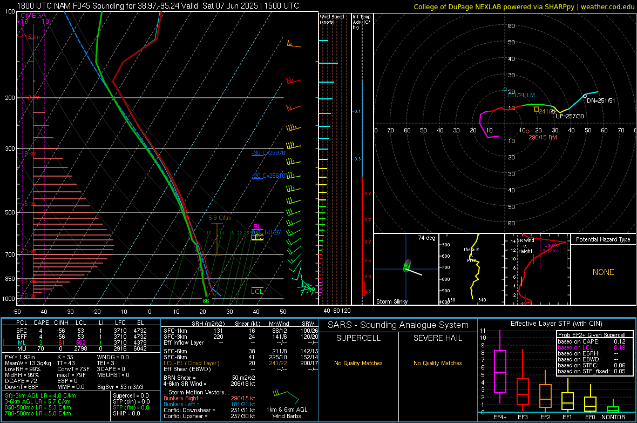Click 'No Quality Matches' under SUPERCELL
This screenshot has width=637, height=423.
tap(358, 363)
